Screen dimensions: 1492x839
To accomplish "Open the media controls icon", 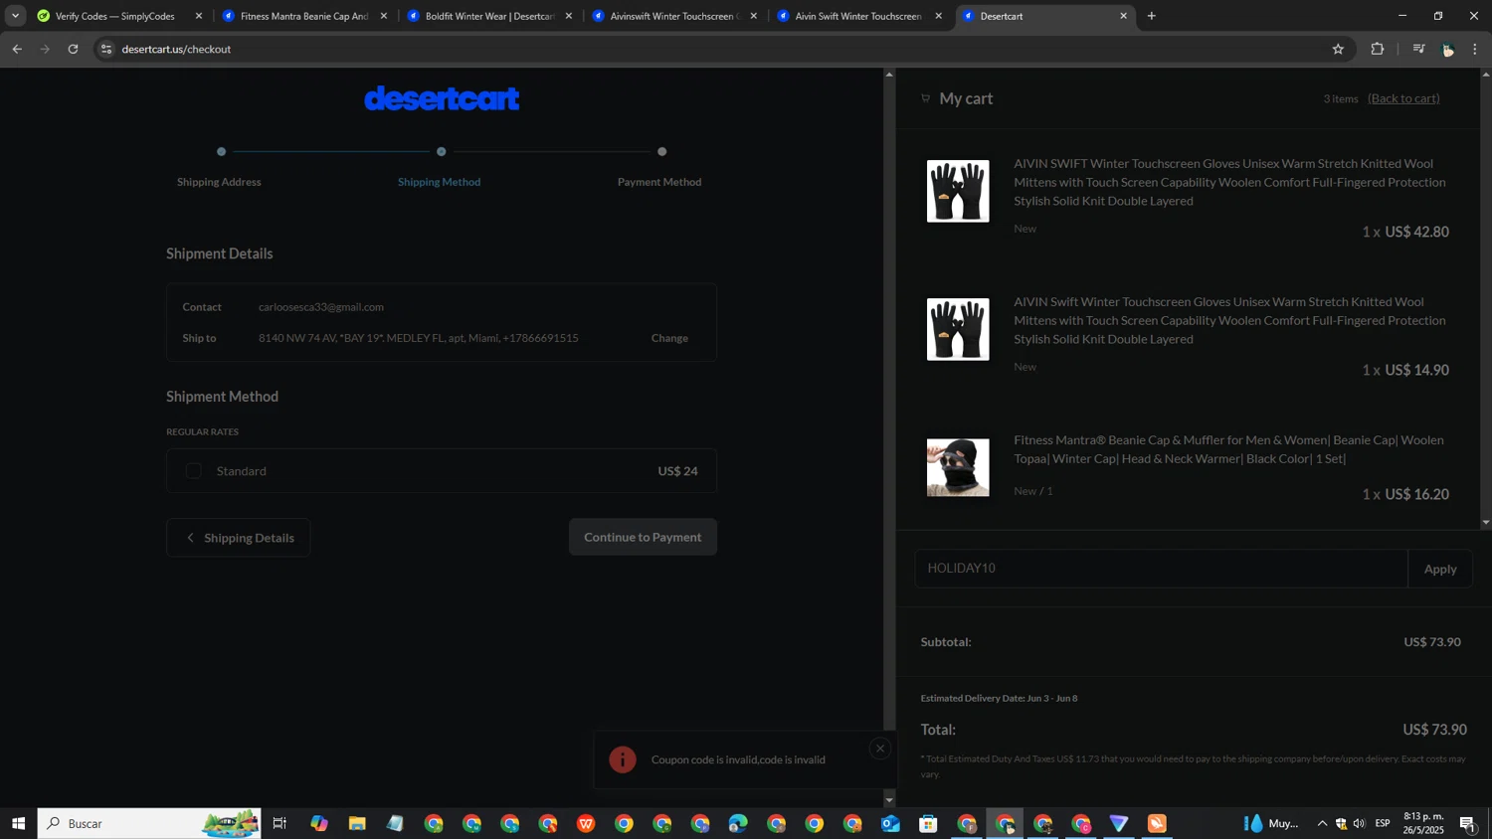I will 1418,49.
